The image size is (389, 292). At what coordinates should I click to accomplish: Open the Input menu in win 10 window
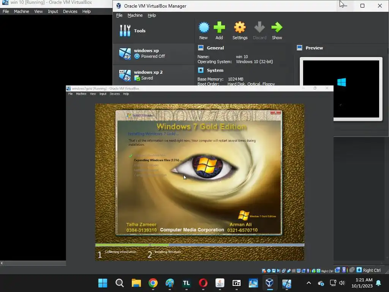(53, 11)
